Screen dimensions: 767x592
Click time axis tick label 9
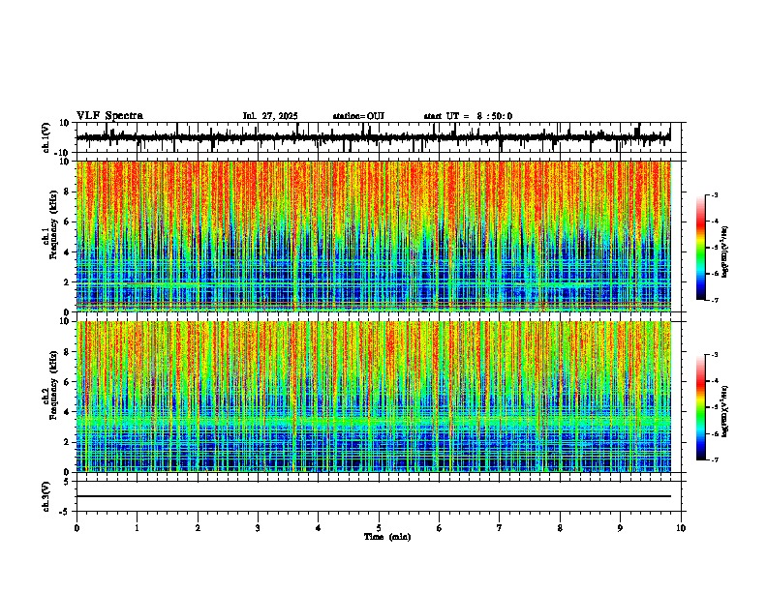tap(620, 528)
